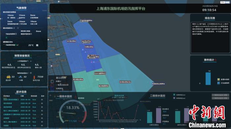Screen dimensions: 231x129
Task: Click the icon after 雨量详情查看
Action: (31, 34)
